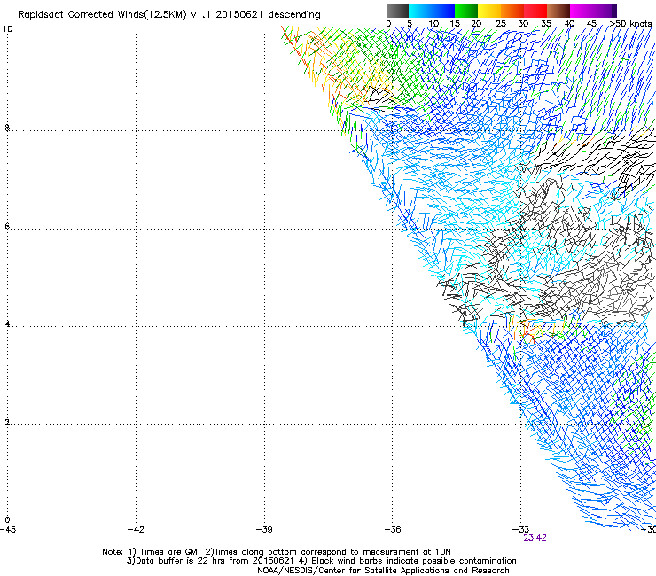Click the -45 longitude axis label

pos(8,530)
